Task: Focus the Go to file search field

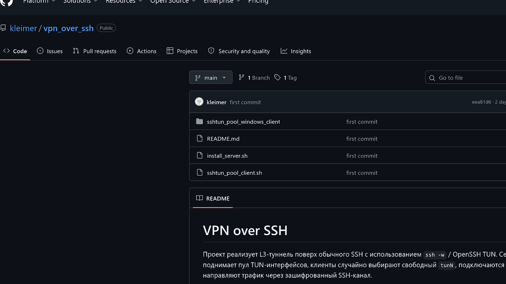Action: [x=466, y=78]
